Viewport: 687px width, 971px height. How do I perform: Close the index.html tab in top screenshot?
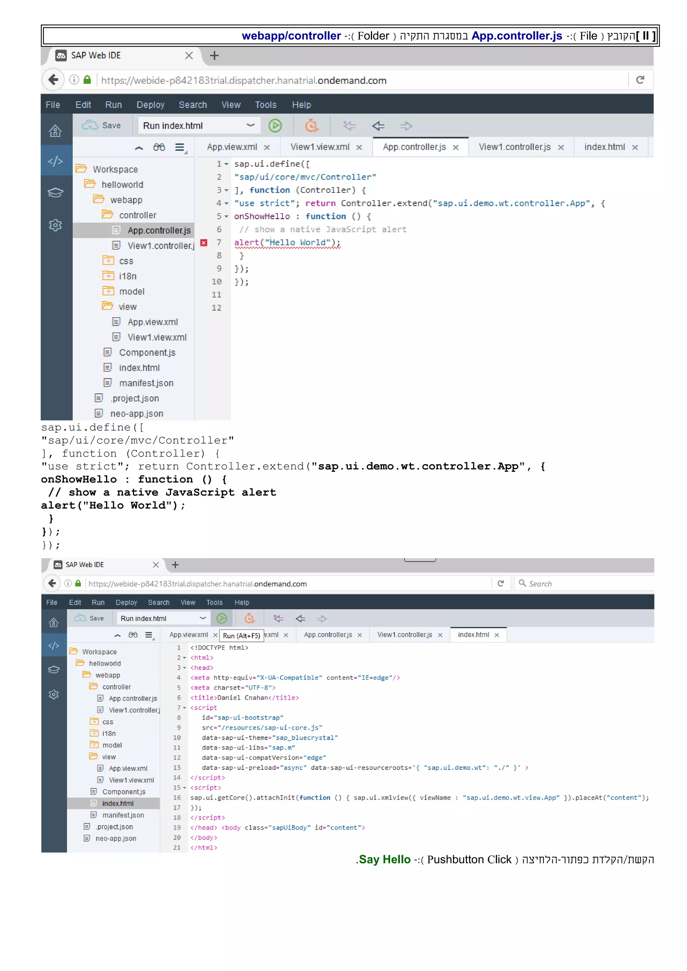(x=635, y=148)
